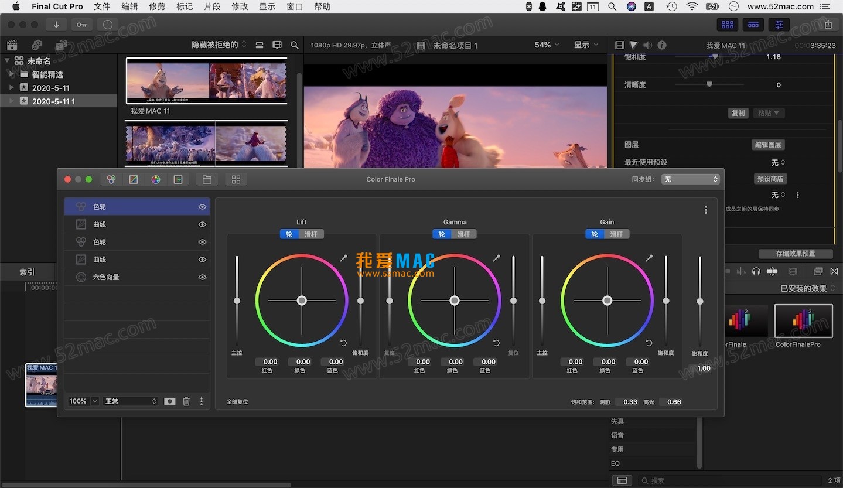Add a six-vector layer from Color Finale toolbar
This screenshot has width=843, height=488.
pos(156,179)
